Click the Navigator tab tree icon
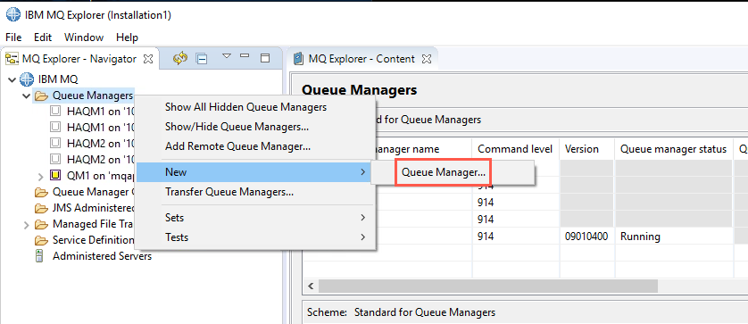This screenshot has height=324, width=748. tap(12, 59)
